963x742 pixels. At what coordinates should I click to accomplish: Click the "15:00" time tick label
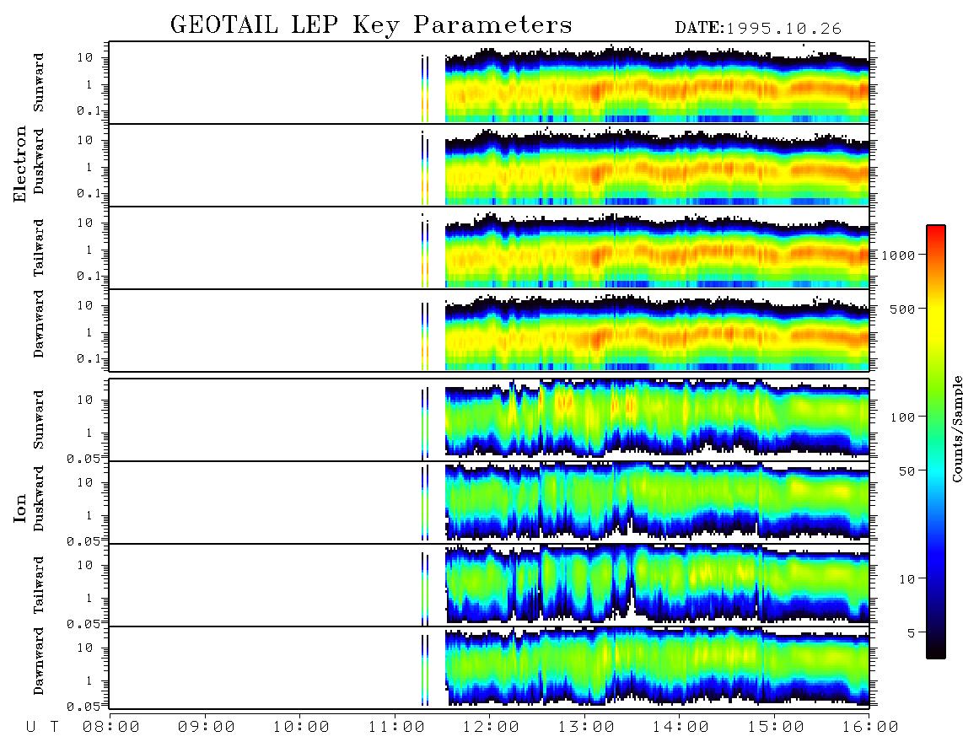[x=776, y=728]
